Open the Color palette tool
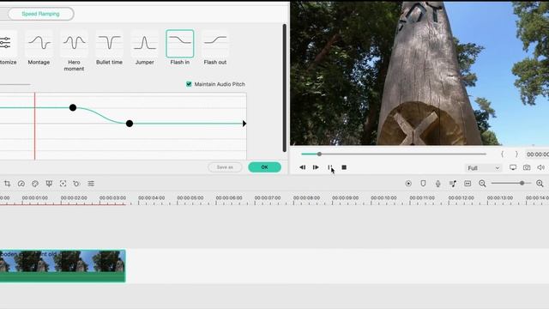This screenshot has width=549, height=309. point(35,184)
